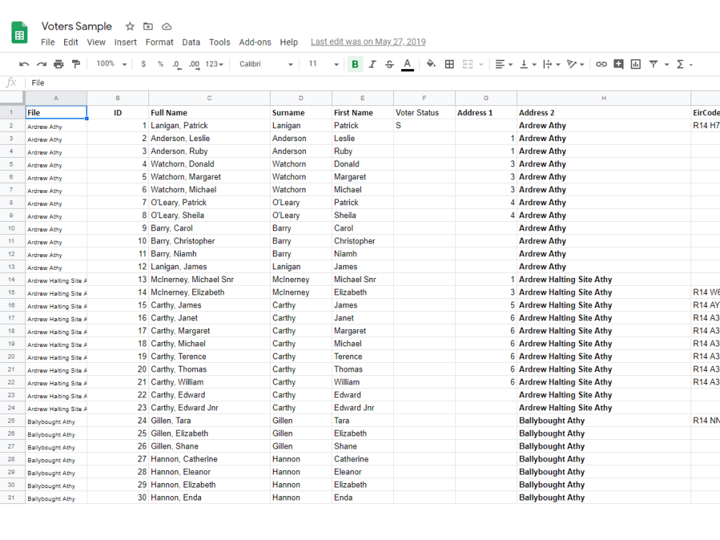
Task: Expand the merge cells dropdown arrow
Action: [x=481, y=65]
